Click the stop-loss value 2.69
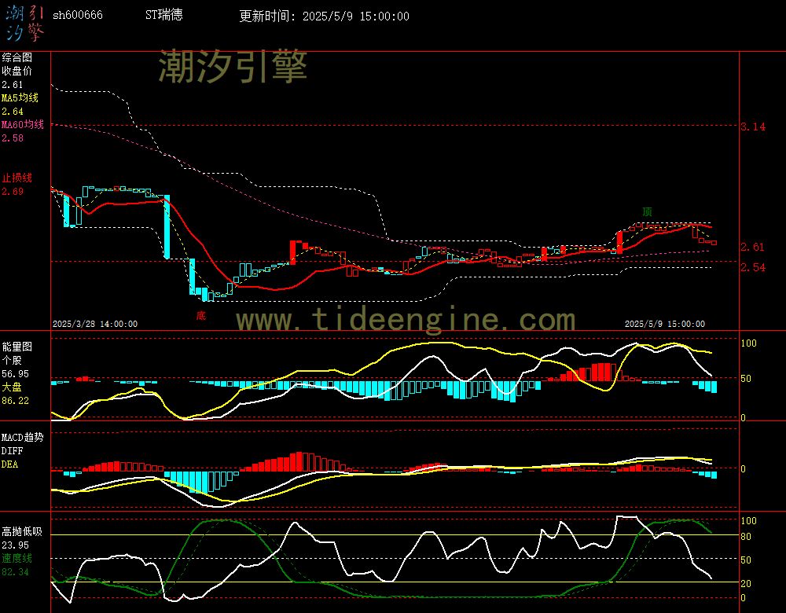The width and height of the screenshot is (786, 613). [12, 192]
